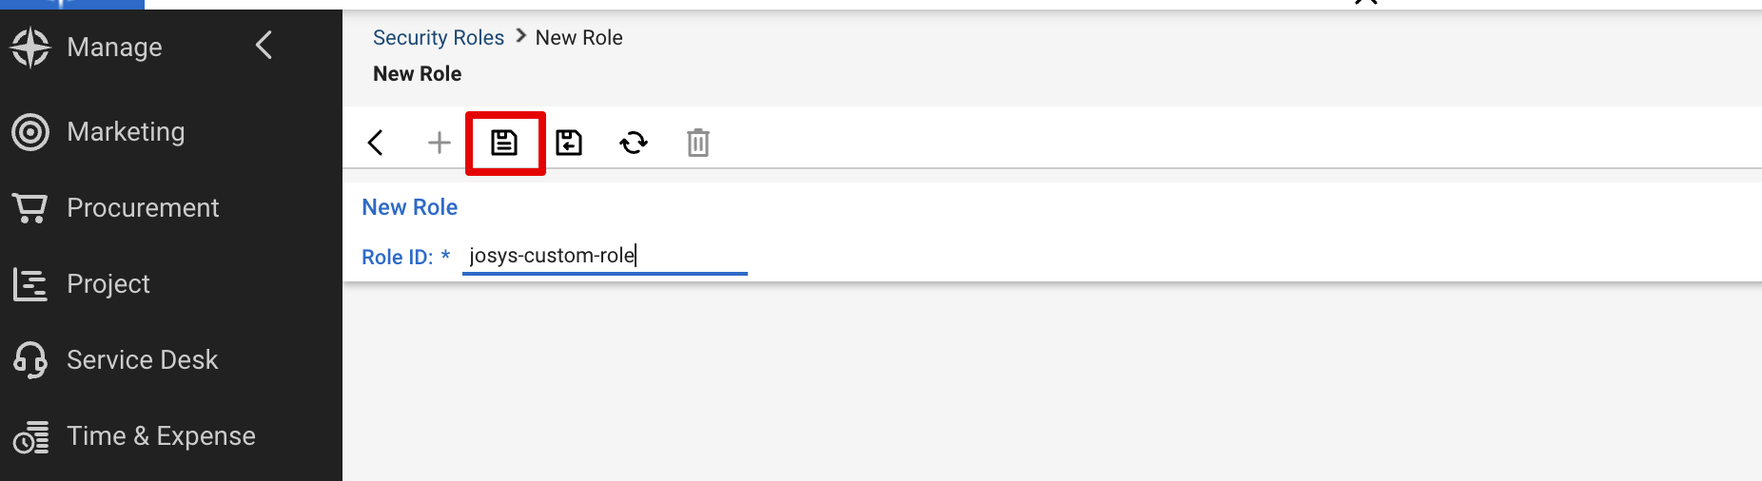Collapse the sidebar with the chevron
Image resolution: width=1762 pixels, height=481 pixels.
point(264,45)
